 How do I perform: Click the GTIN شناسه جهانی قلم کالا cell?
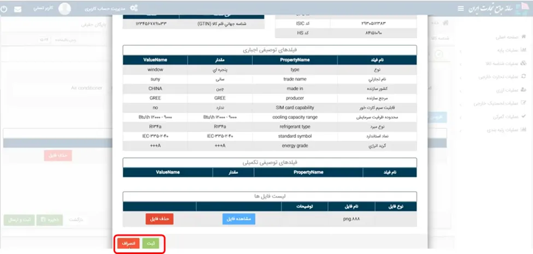click(x=221, y=24)
